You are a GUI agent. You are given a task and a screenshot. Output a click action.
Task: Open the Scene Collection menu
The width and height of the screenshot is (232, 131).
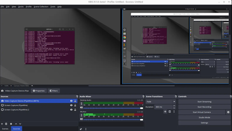pos(41,7)
